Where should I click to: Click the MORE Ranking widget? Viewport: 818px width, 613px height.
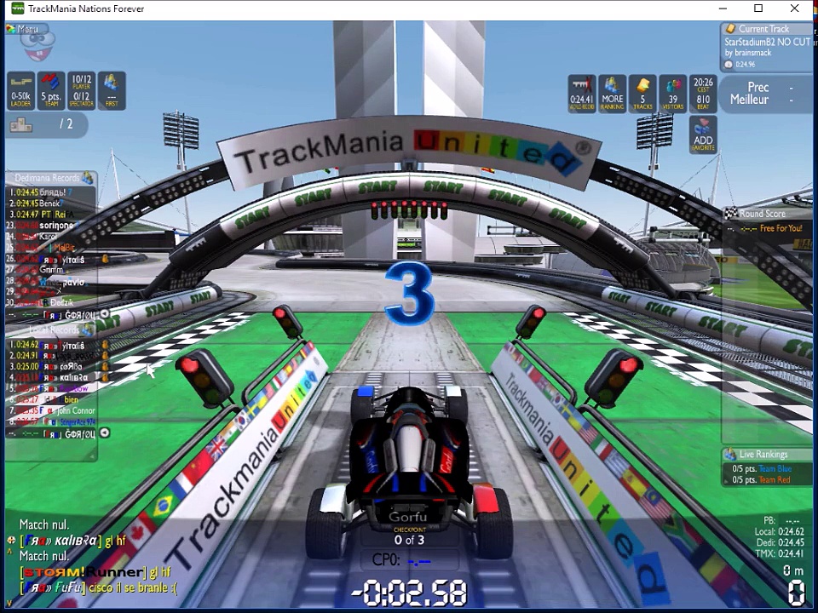[612, 94]
